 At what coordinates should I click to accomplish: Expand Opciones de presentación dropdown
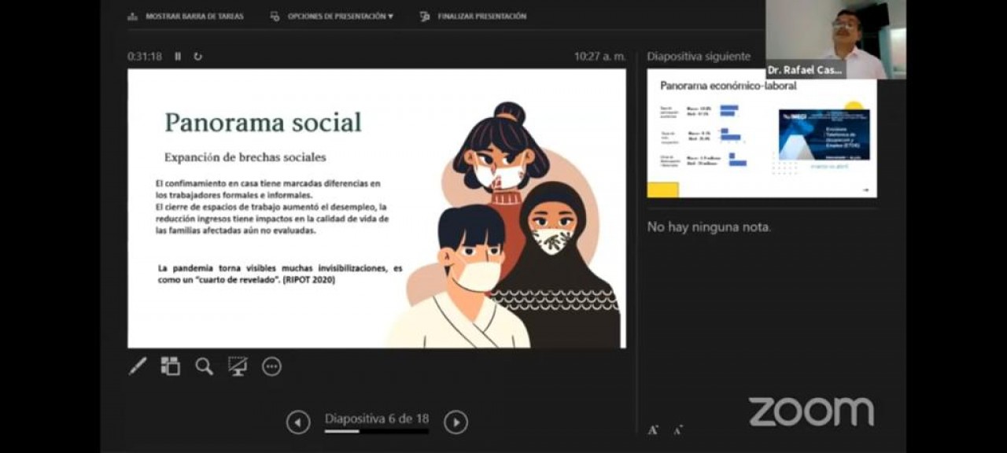coord(332,16)
